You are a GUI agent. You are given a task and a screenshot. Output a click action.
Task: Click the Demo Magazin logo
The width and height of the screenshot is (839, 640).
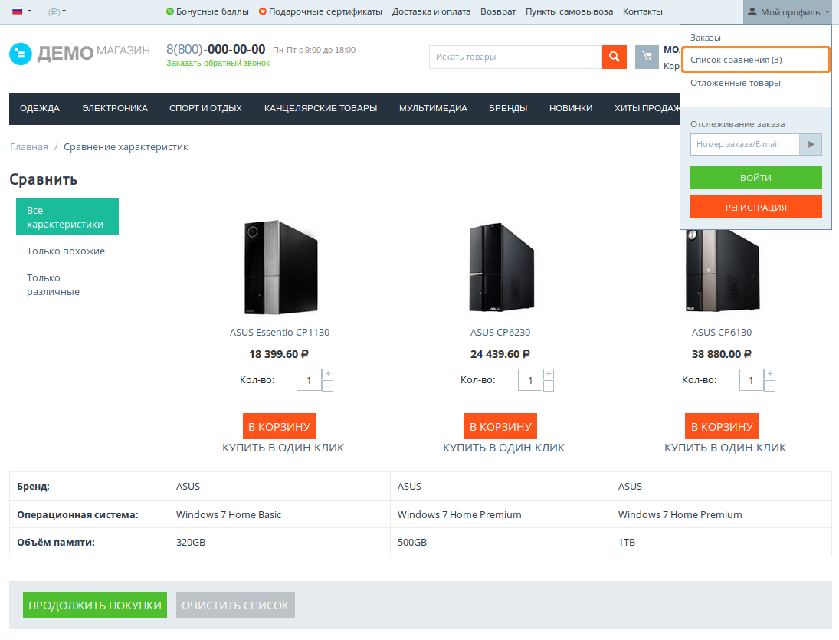80,53
